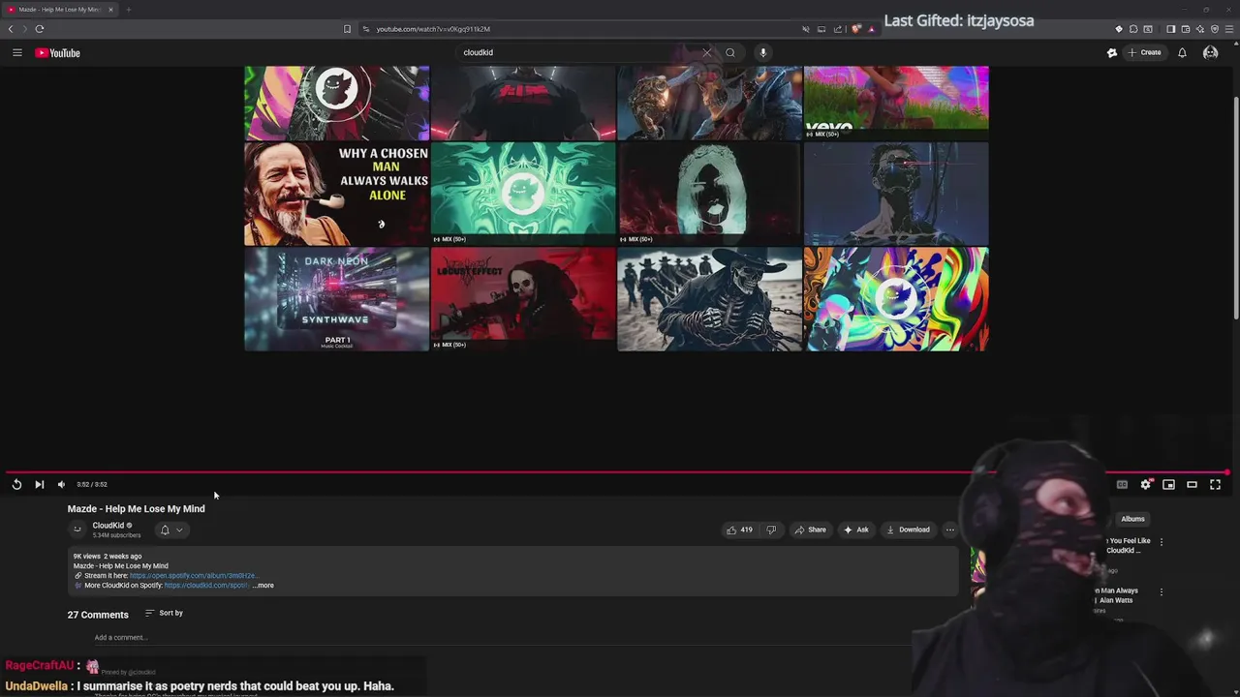
Task: Click the address bar URL
Action: (x=433, y=29)
